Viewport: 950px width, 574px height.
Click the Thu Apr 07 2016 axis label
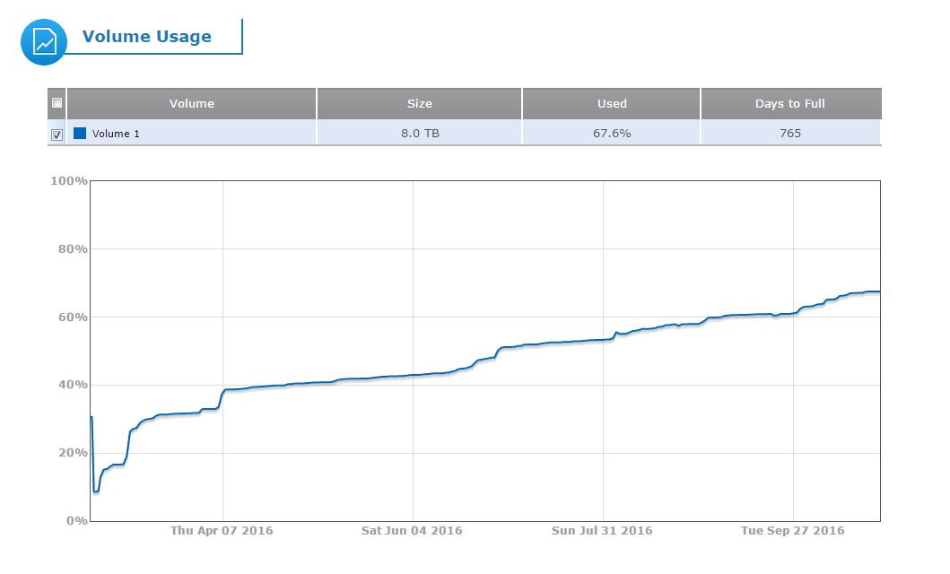click(x=222, y=531)
